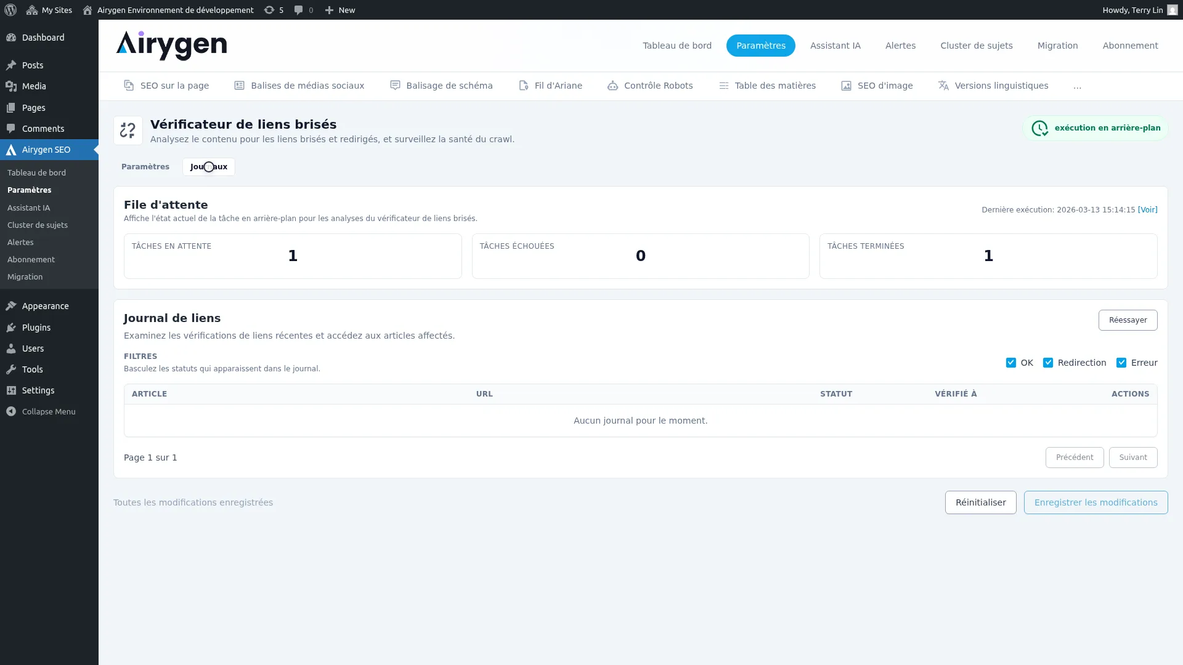Image resolution: width=1183 pixels, height=665 pixels.
Task: Click the Réessayer button
Action: coord(1128,320)
